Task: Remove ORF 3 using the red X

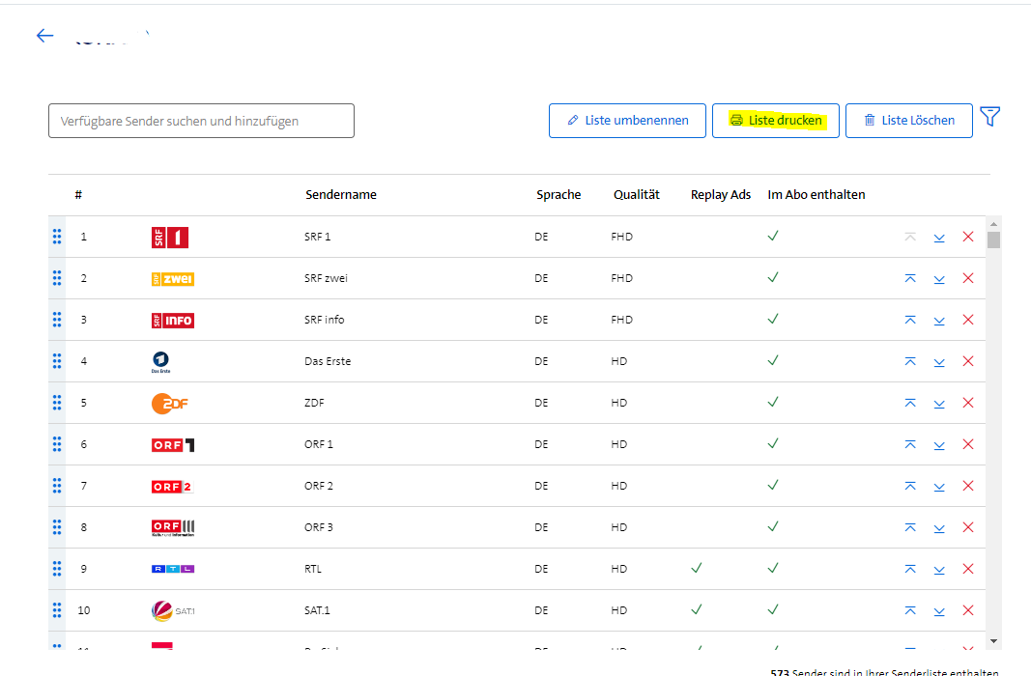Action: 967,527
